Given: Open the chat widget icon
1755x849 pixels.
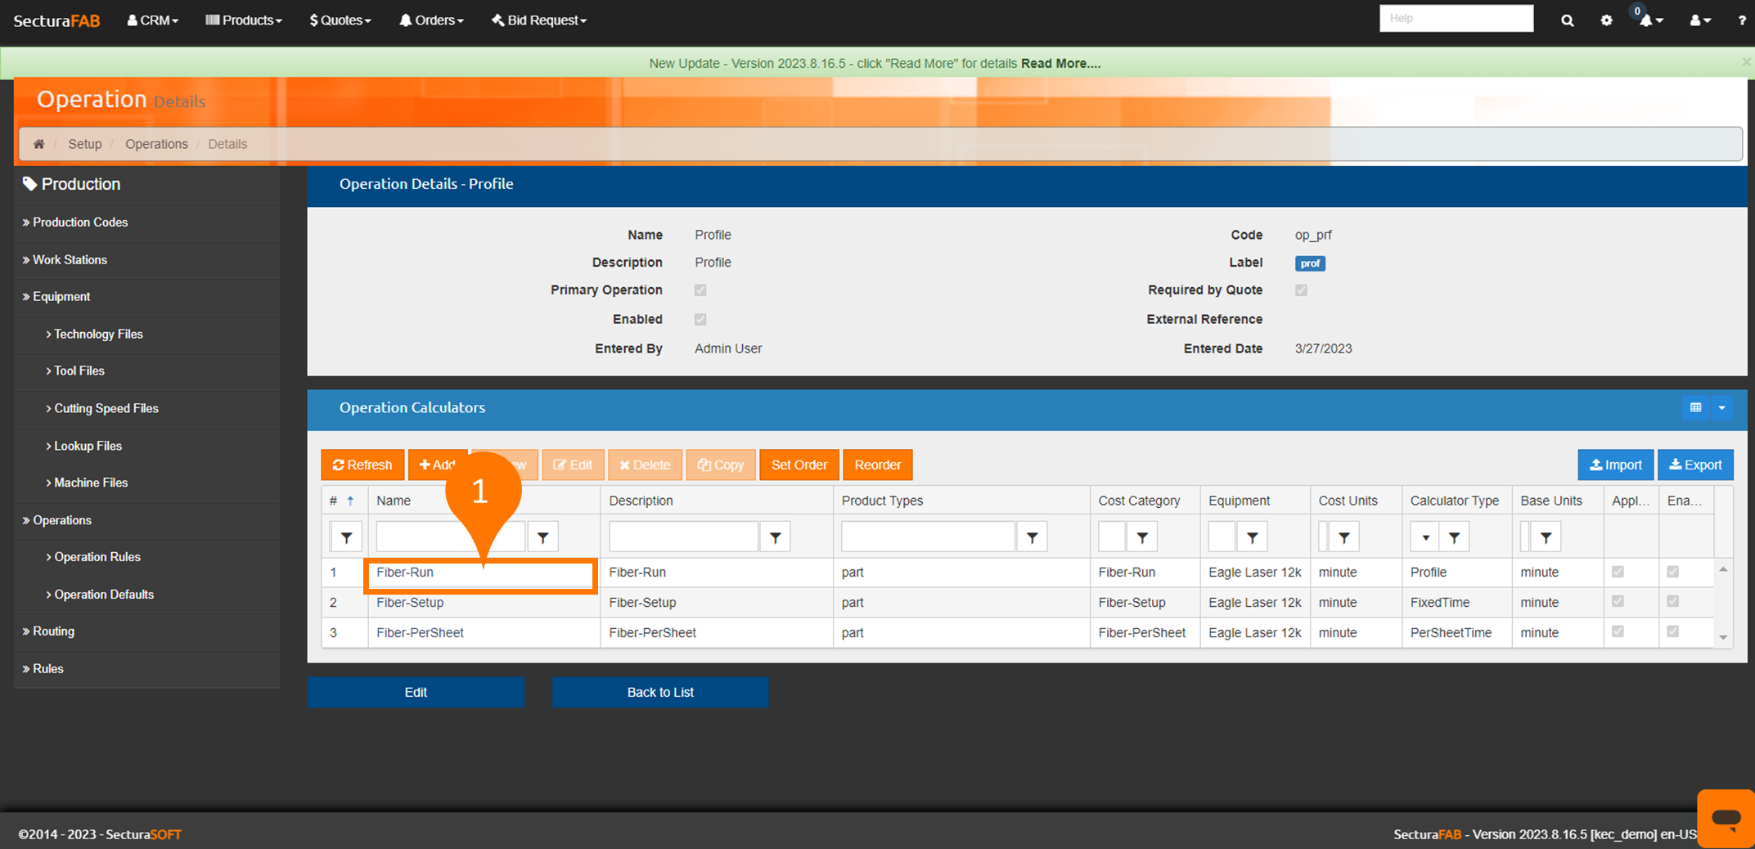Looking at the screenshot, I should [1726, 818].
